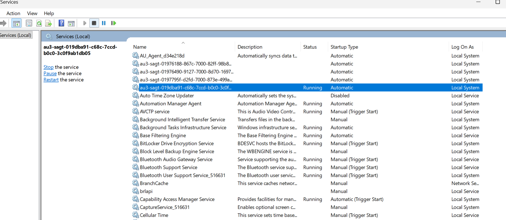Click the Pause Service toolbar icon
The height and width of the screenshot is (220, 506).
(x=104, y=23)
